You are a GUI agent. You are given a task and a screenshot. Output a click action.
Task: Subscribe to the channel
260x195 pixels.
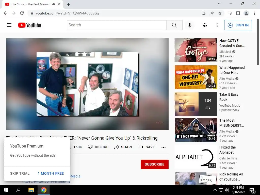[155, 164]
